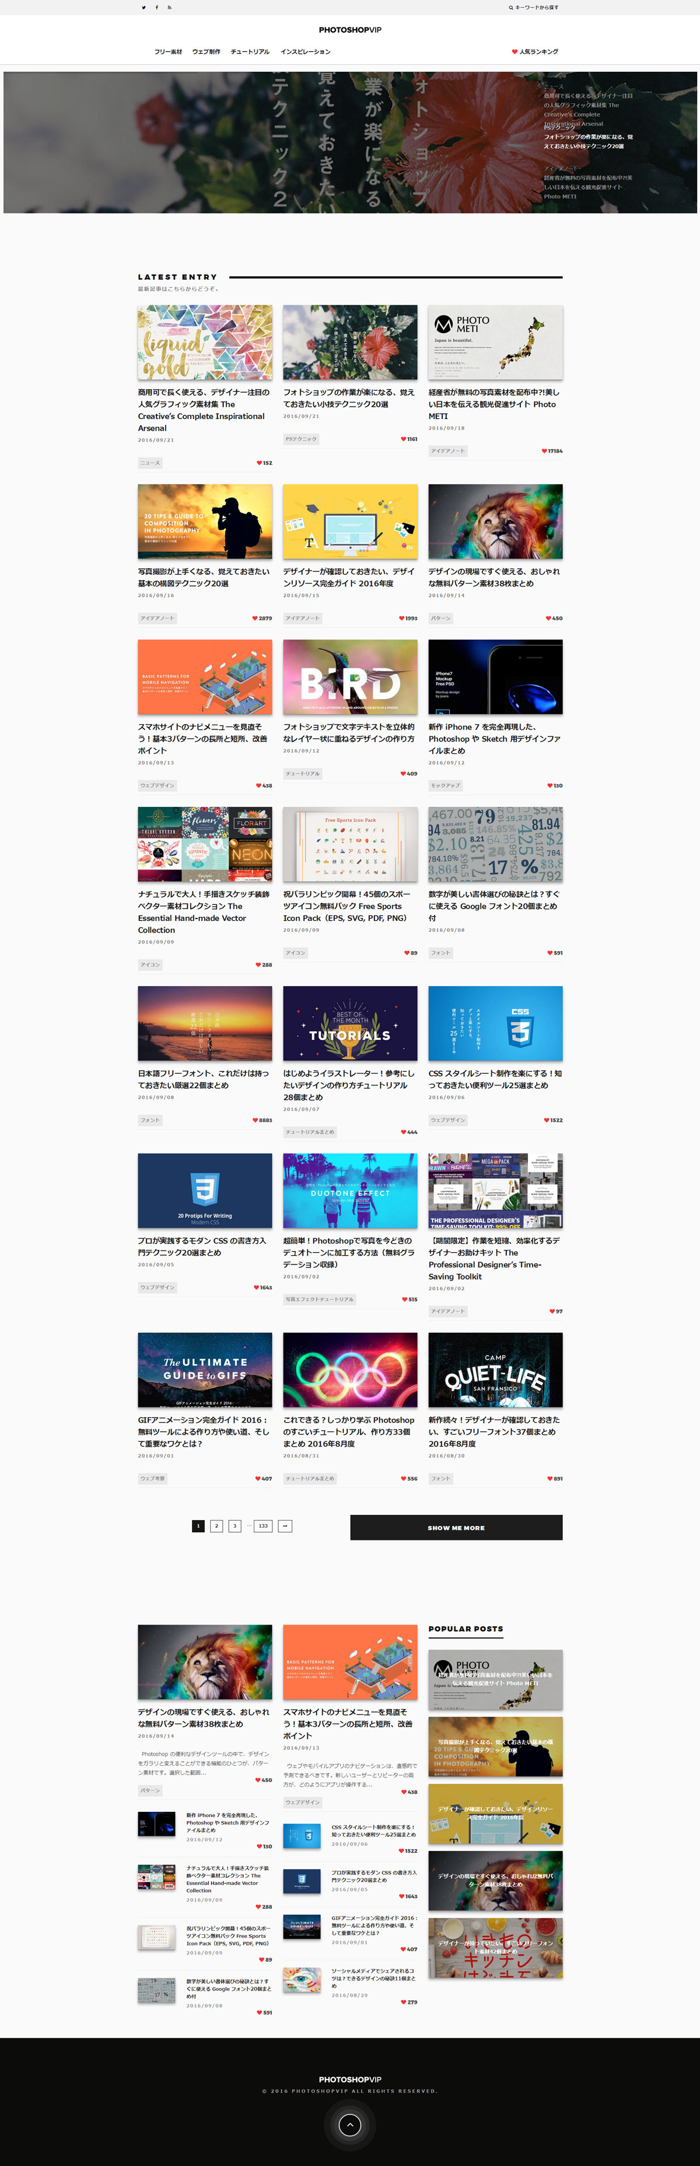The width and height of the screenshot is (700, 2166).
Task: Click the heart icon beside 人気ランキング
Action: [514, 52]
